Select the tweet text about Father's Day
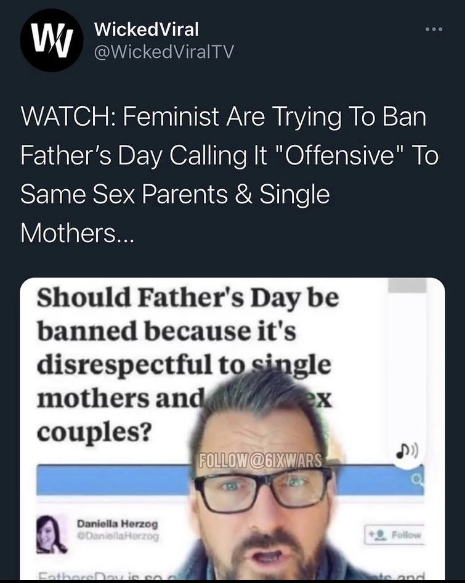 coord(228,174)
